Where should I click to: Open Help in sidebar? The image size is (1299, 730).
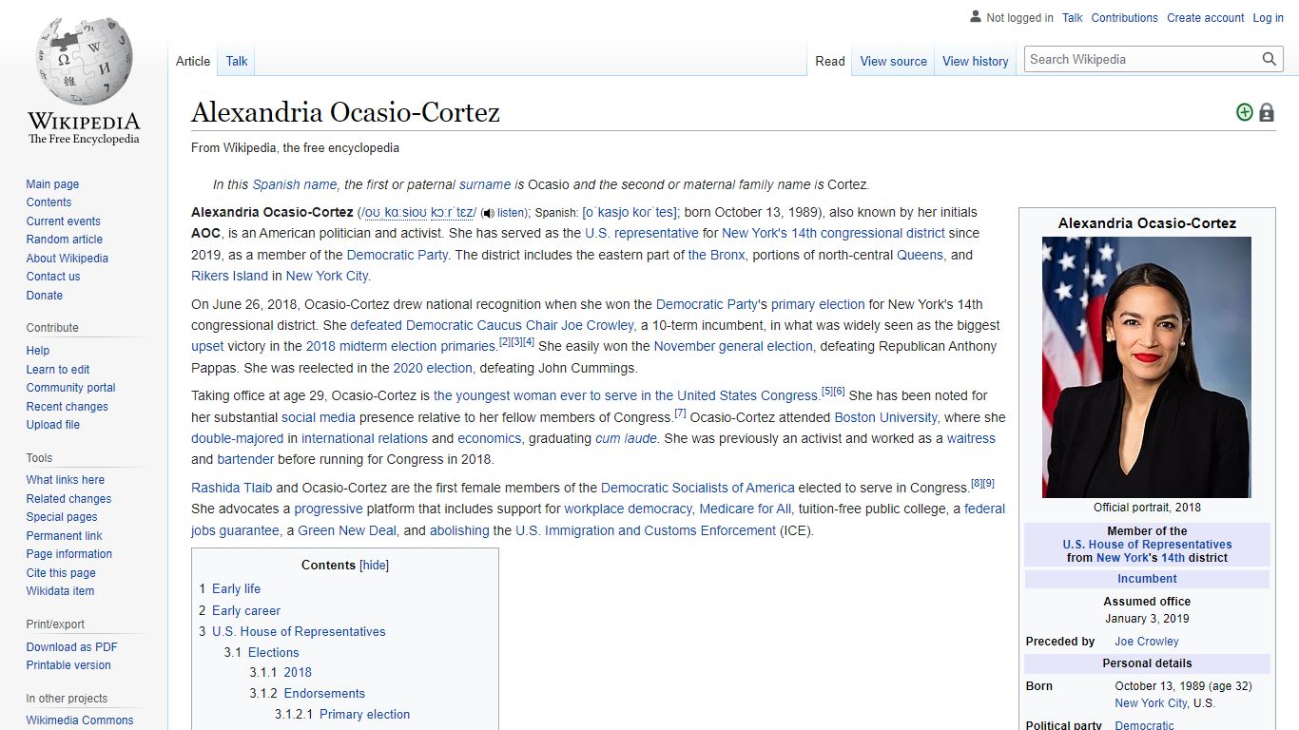38,351
